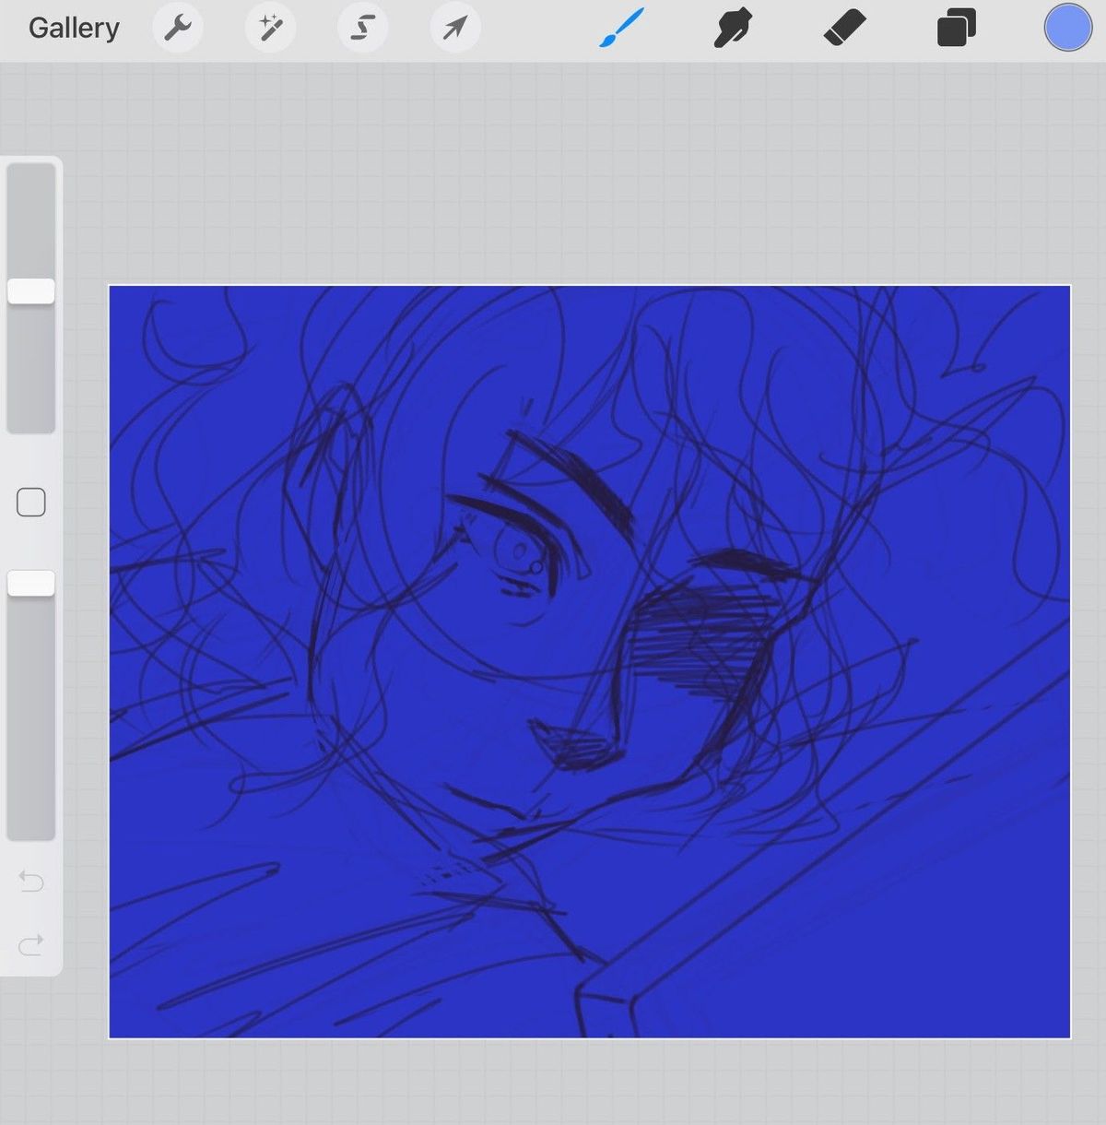Open the Actions wrench menu
This screenshot has height=1125, width=1106.
tap(177, 29)
